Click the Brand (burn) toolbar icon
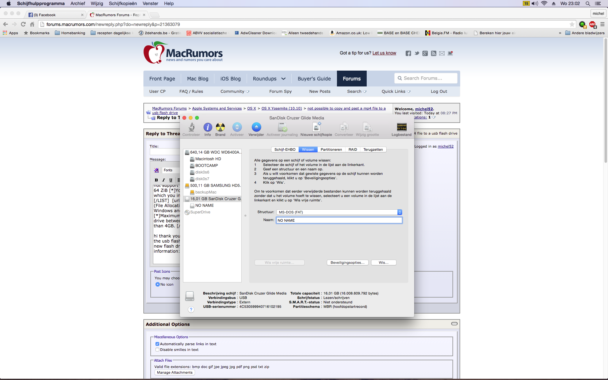Viewport: 608px width, 380px height. point(220,127)
